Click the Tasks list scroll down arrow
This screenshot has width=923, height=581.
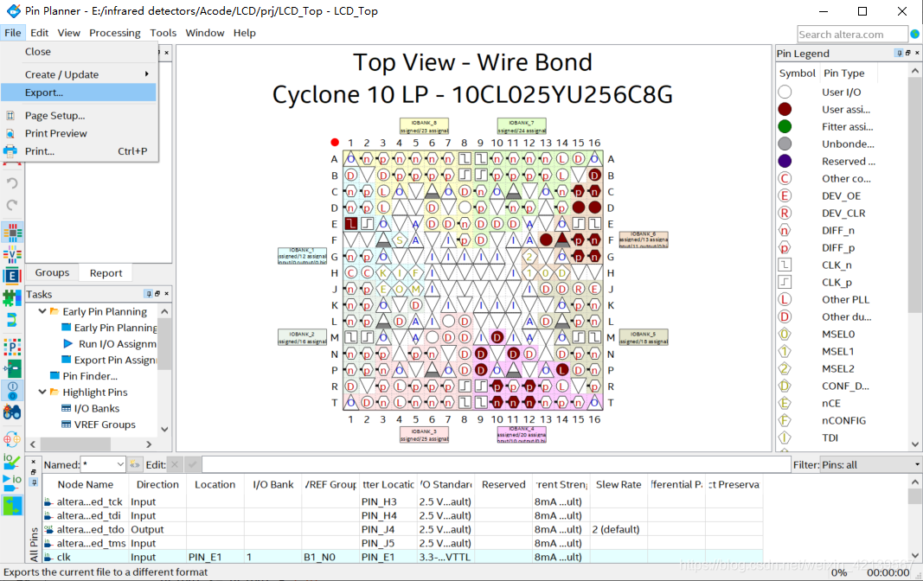tap(165, 430)
